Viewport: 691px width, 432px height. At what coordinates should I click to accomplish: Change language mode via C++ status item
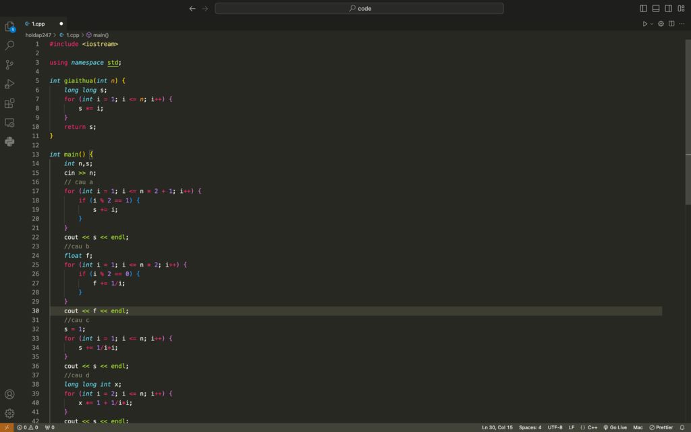(588, 427)
